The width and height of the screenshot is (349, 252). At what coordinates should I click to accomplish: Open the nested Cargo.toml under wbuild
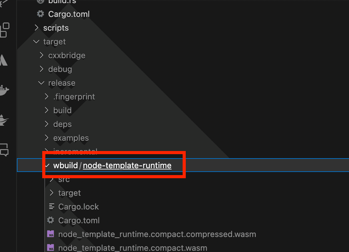tap(79, 220)
